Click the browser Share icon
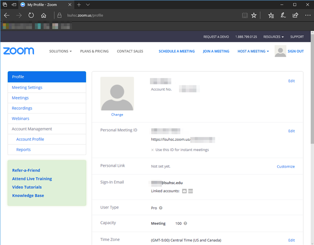Image resolution: width=314 pixels, height=245 pixels. pyautogui.click(x=295, y=15)
